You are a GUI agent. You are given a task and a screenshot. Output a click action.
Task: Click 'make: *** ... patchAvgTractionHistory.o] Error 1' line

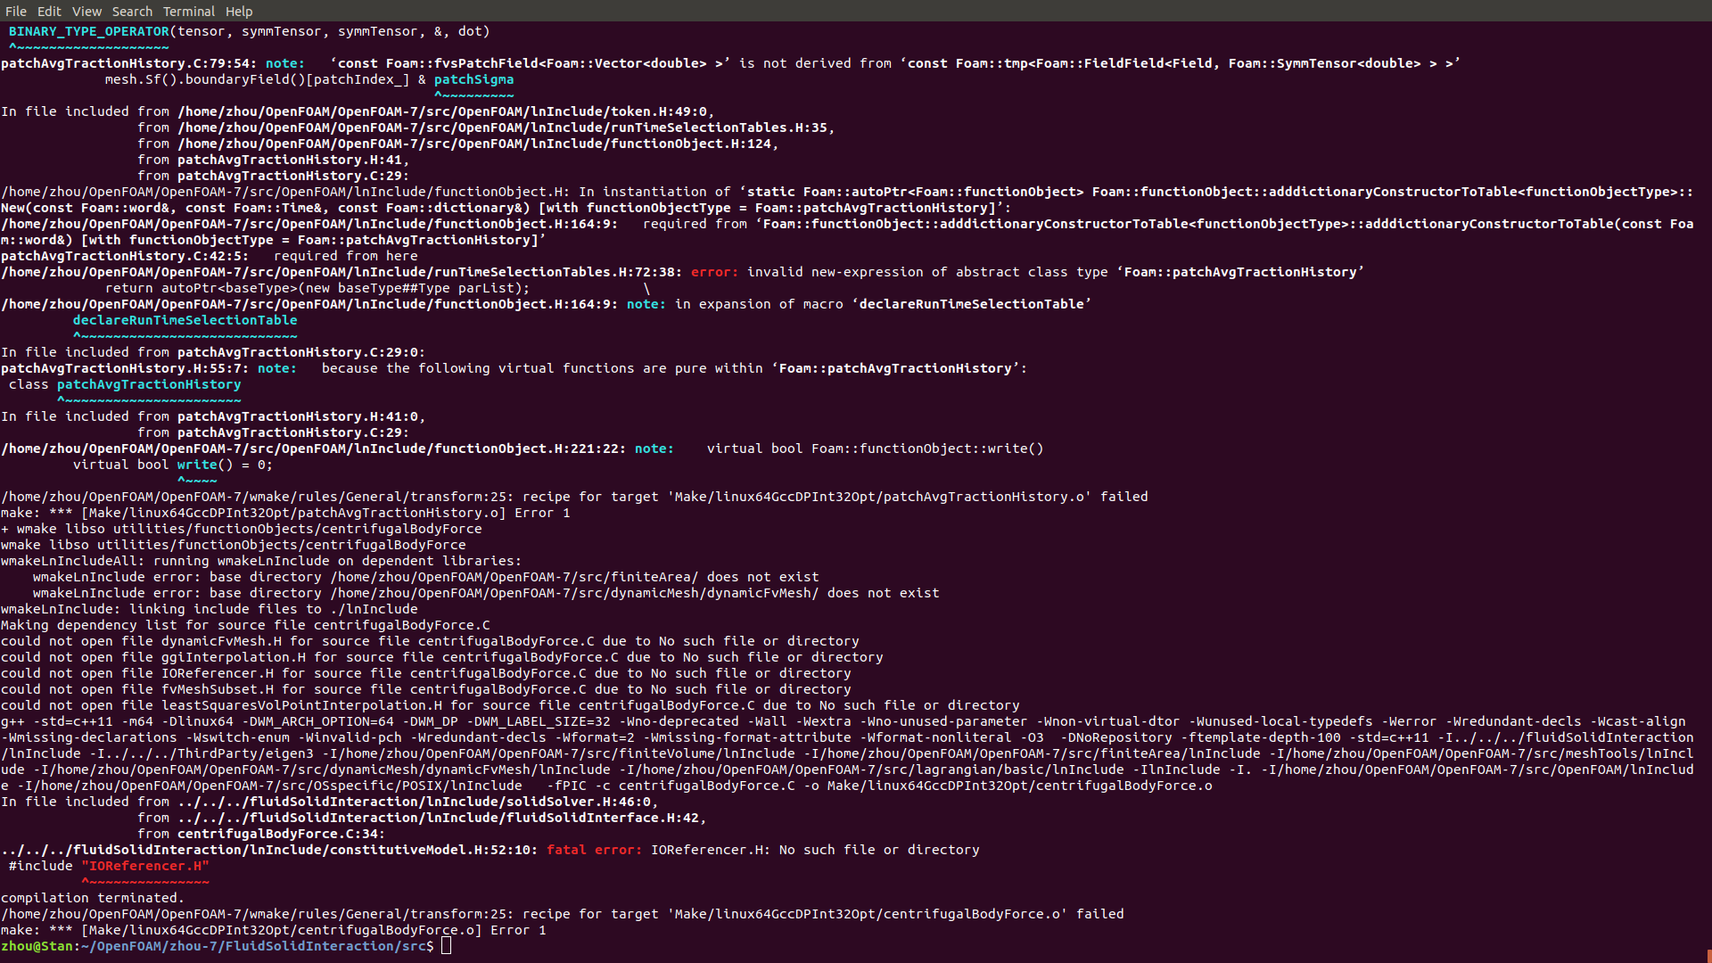click(285, 513)
